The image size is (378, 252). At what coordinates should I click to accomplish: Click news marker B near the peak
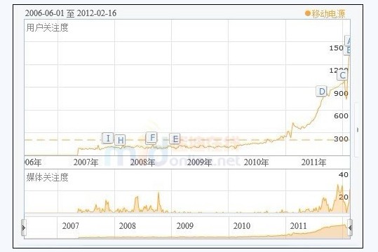348,50
